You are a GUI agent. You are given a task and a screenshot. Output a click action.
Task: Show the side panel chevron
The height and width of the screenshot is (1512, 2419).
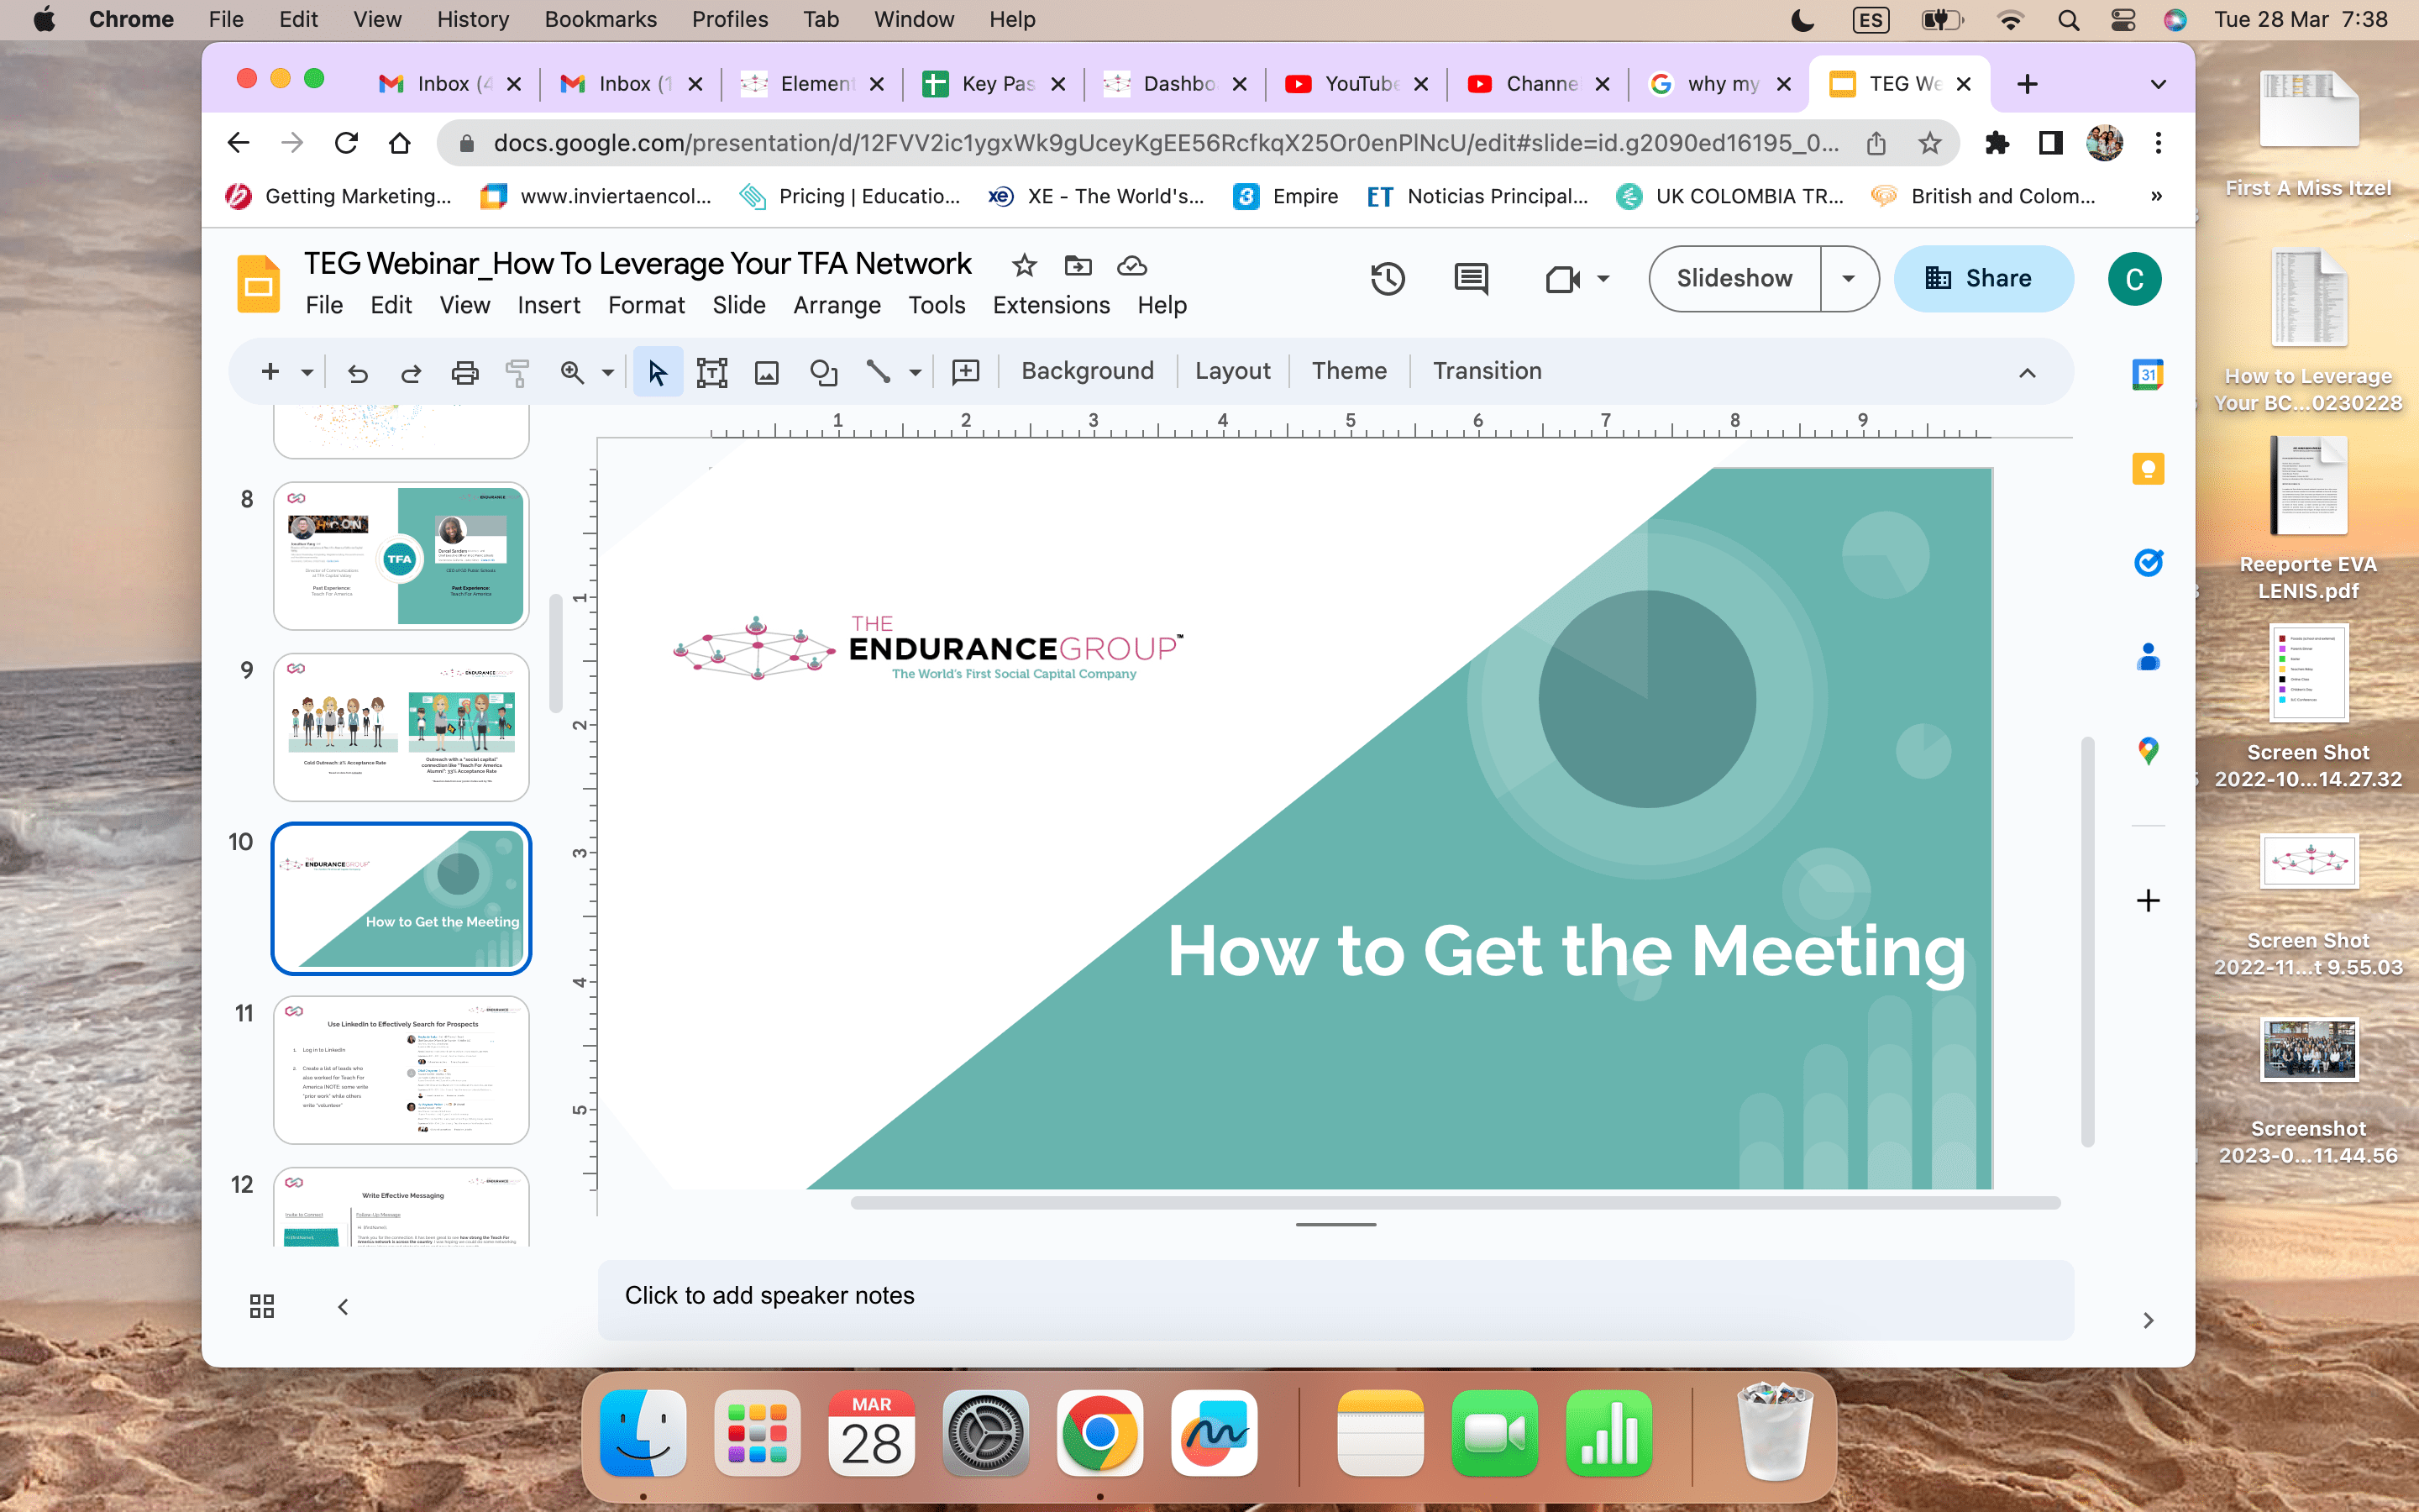click(x=2148, y=1321)
